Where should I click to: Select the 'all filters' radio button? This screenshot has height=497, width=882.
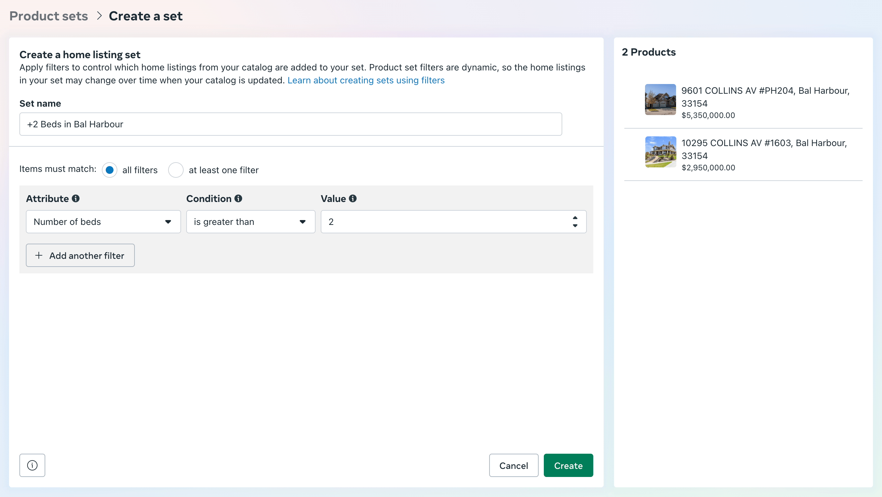tap(110, 170)
